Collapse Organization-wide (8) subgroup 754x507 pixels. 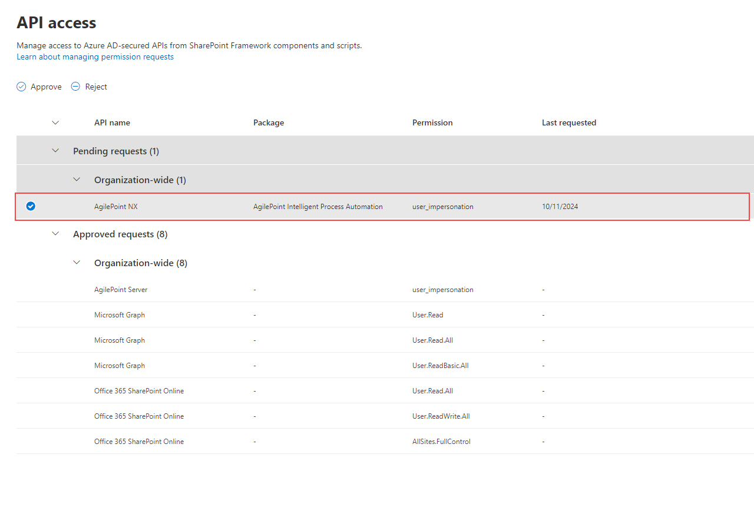tap(77, 263)
